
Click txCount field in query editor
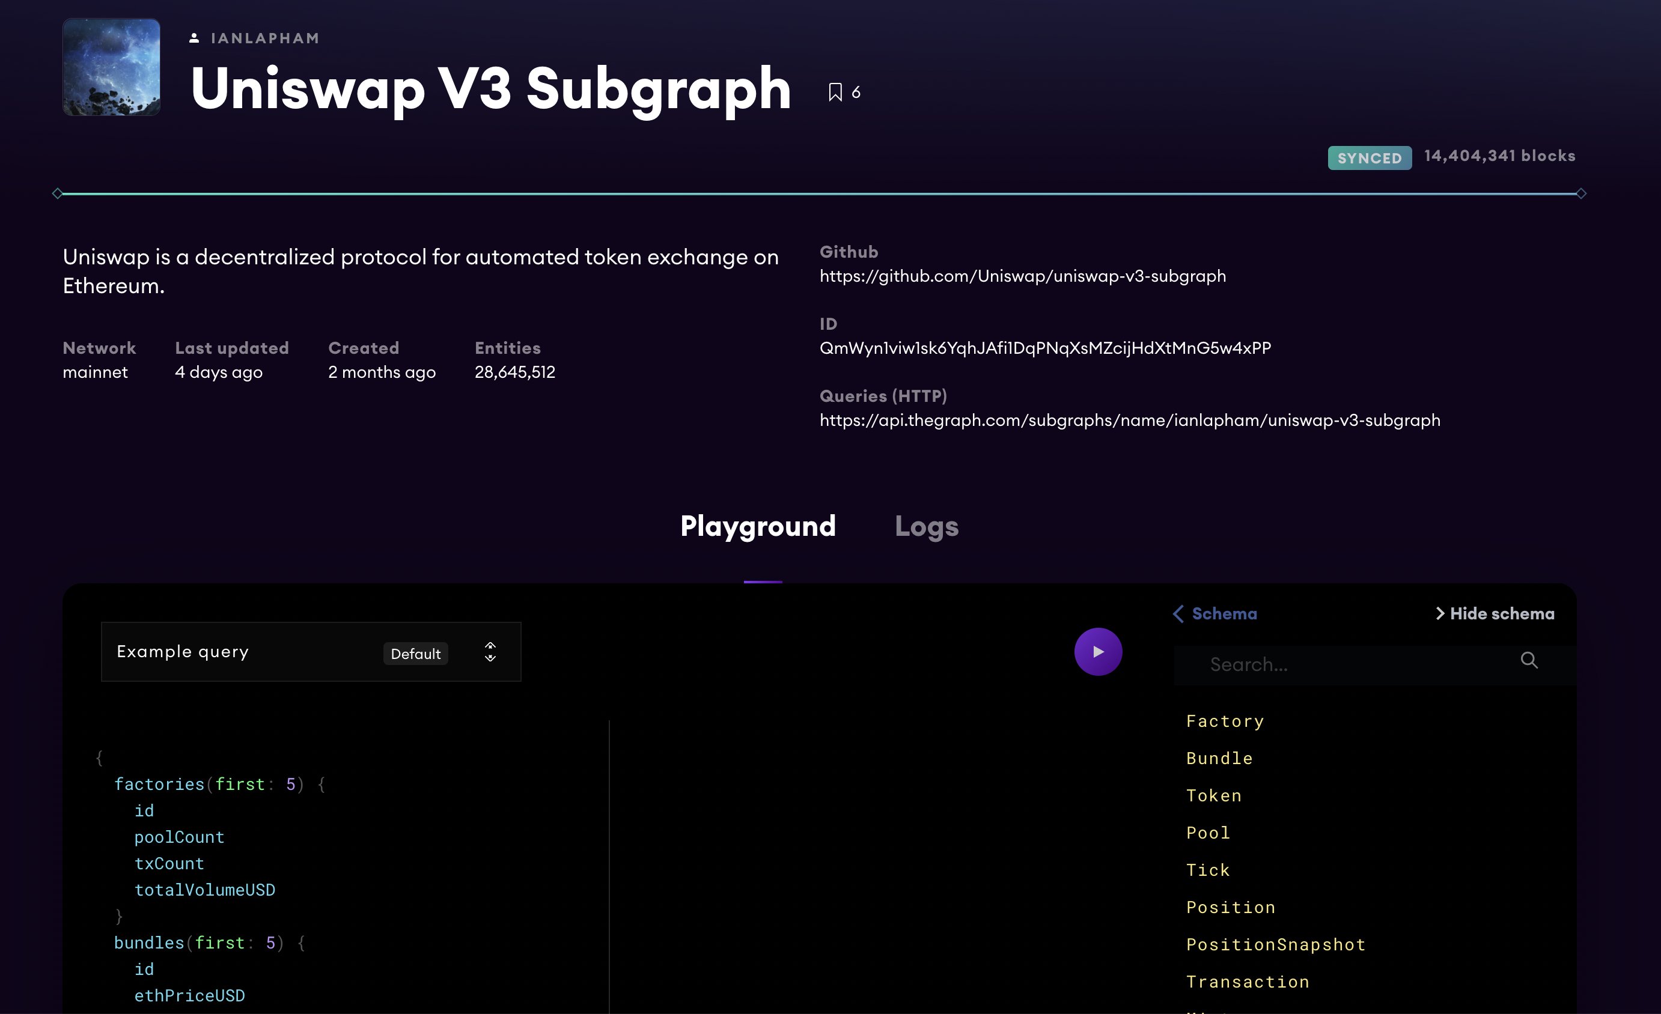pos(169,864)
